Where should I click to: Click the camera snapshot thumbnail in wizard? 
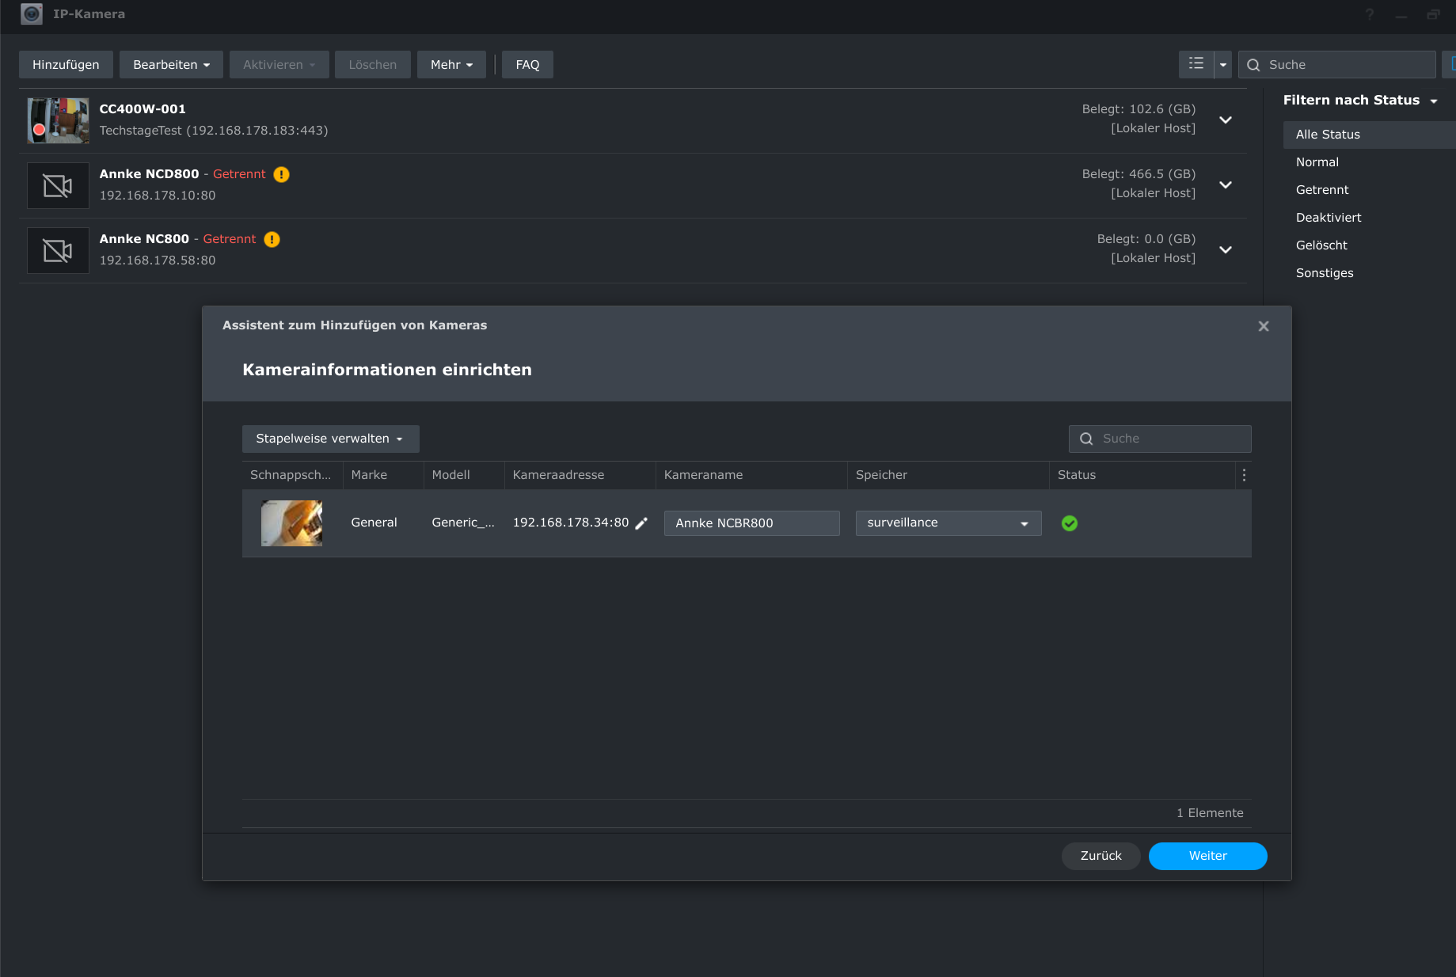(x=291, y=523)
